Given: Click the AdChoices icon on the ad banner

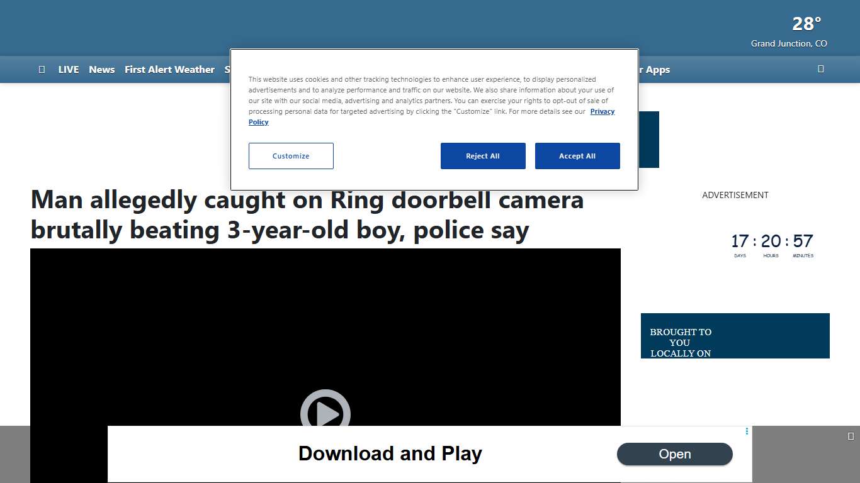Looking at the screenshot, I should tap(747, 431).
